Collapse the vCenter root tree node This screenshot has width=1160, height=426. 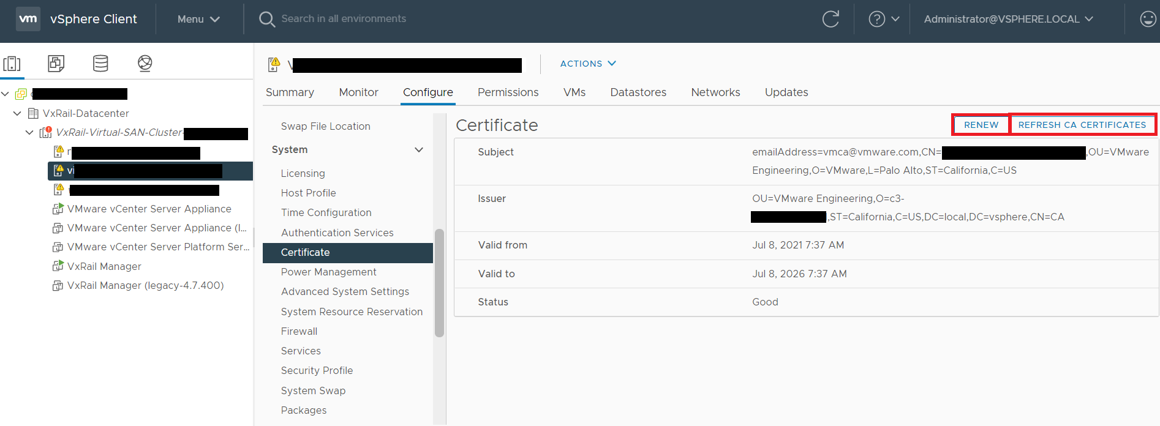coord(6,94)
